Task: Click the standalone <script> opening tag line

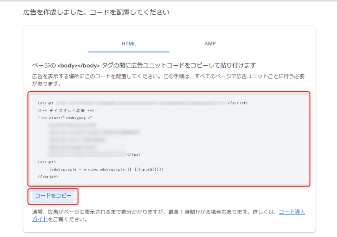Action: 47,162
